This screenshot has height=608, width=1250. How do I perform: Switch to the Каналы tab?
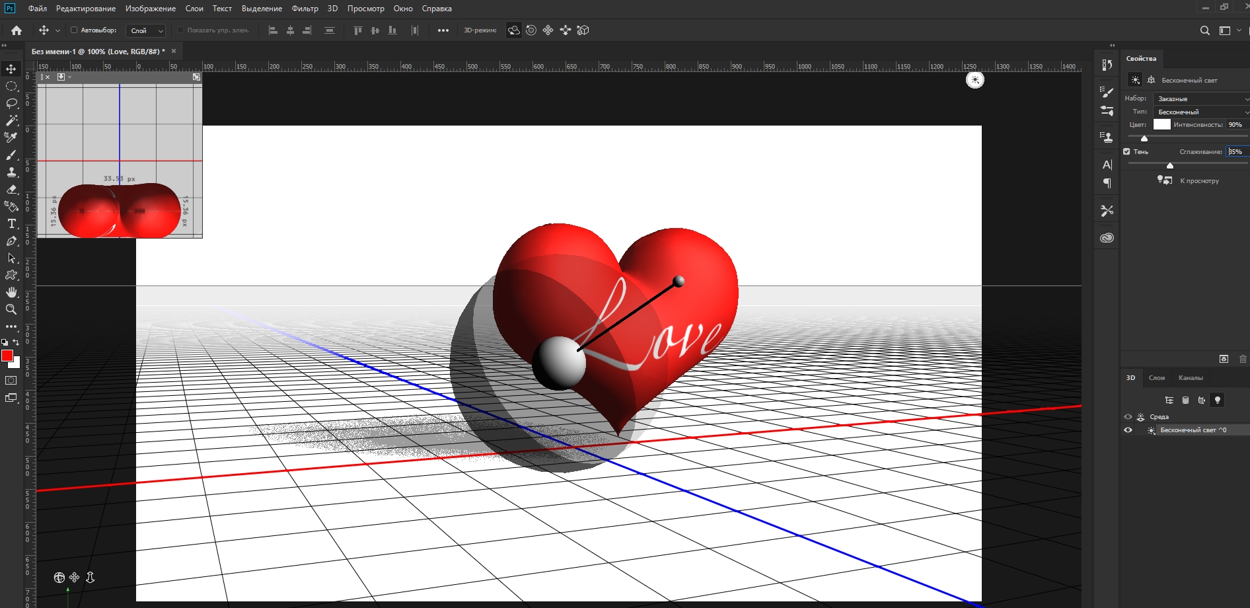click(x=1190, y=378)
